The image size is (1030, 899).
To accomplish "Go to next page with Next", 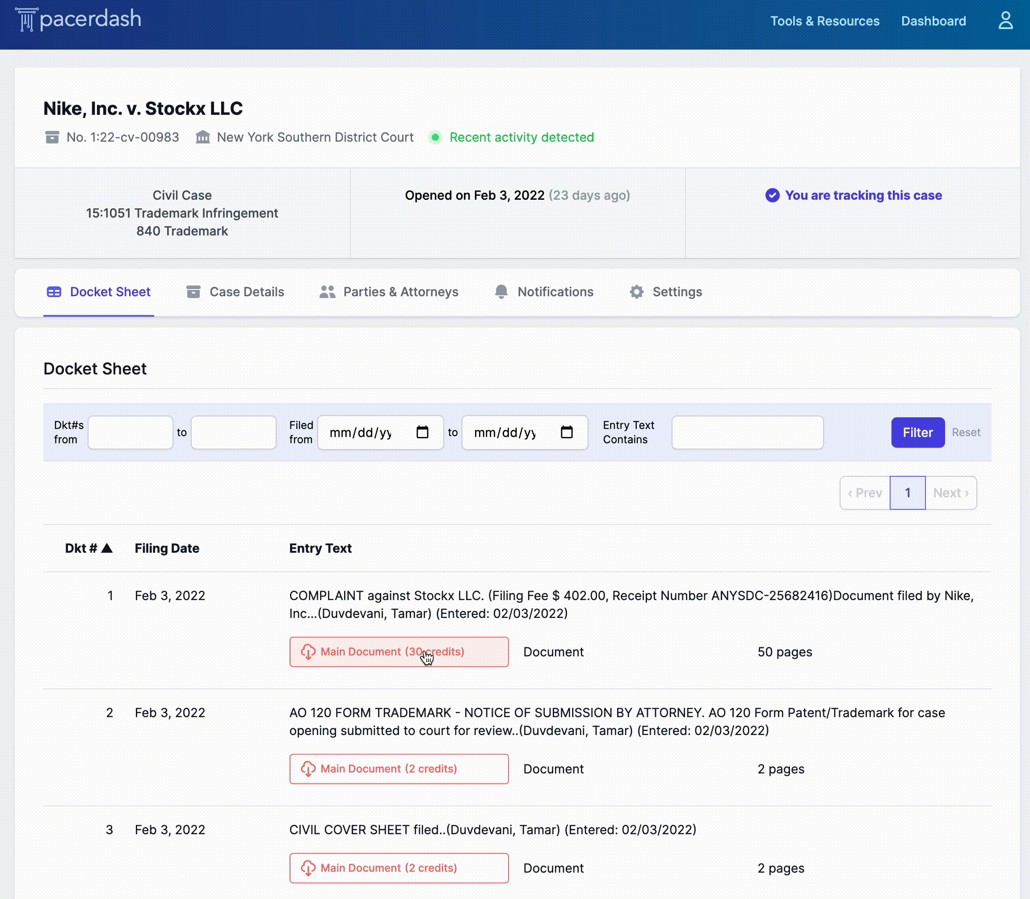I will [x=951, y=493].
